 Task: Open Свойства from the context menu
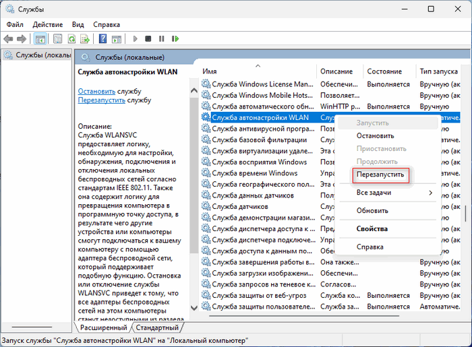[372, 228]
